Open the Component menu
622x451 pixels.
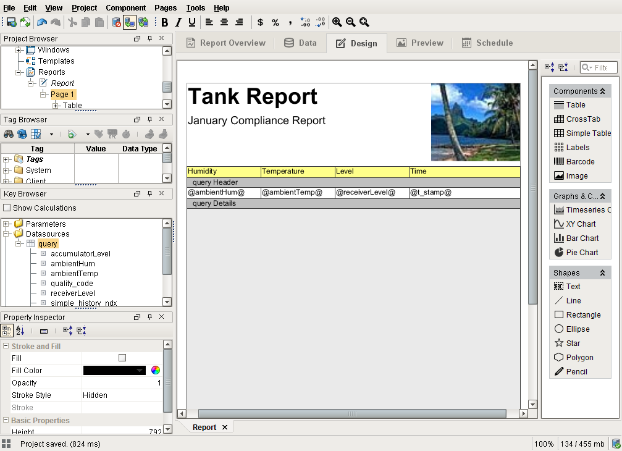[x=125, y=7]
